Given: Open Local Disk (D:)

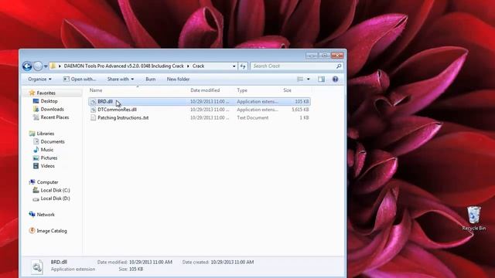Looking at the screenshot, I should click(x=55, y=198).
